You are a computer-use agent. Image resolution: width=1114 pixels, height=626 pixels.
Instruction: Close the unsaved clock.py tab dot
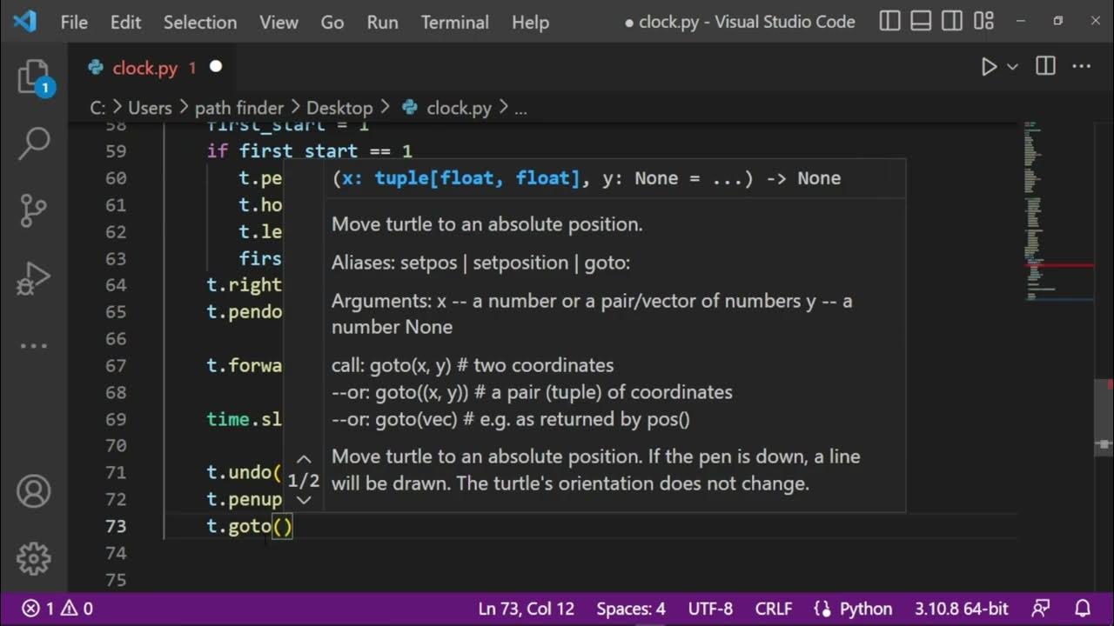tap(216, 67)
